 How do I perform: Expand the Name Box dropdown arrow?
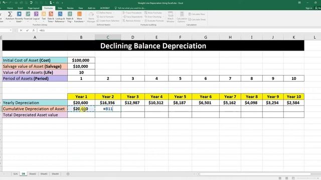pos(11,30)
